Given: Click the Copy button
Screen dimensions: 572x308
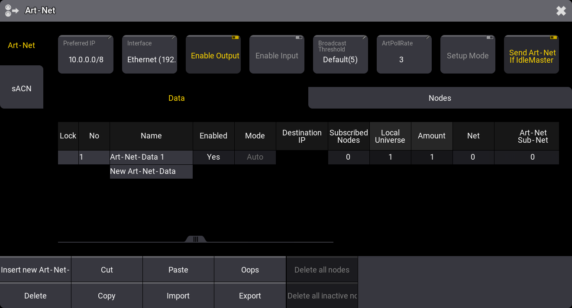Looking at the screenshot, I should pyautogui.click(x=107, y=296).
